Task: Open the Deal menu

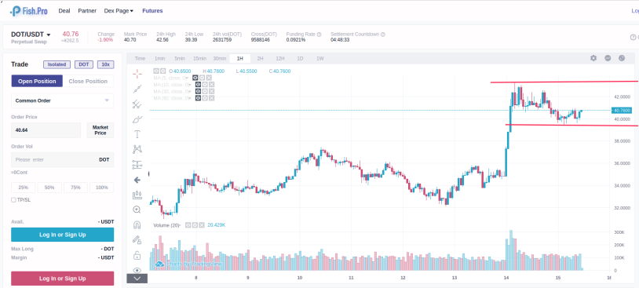Action: click(64, 11)
